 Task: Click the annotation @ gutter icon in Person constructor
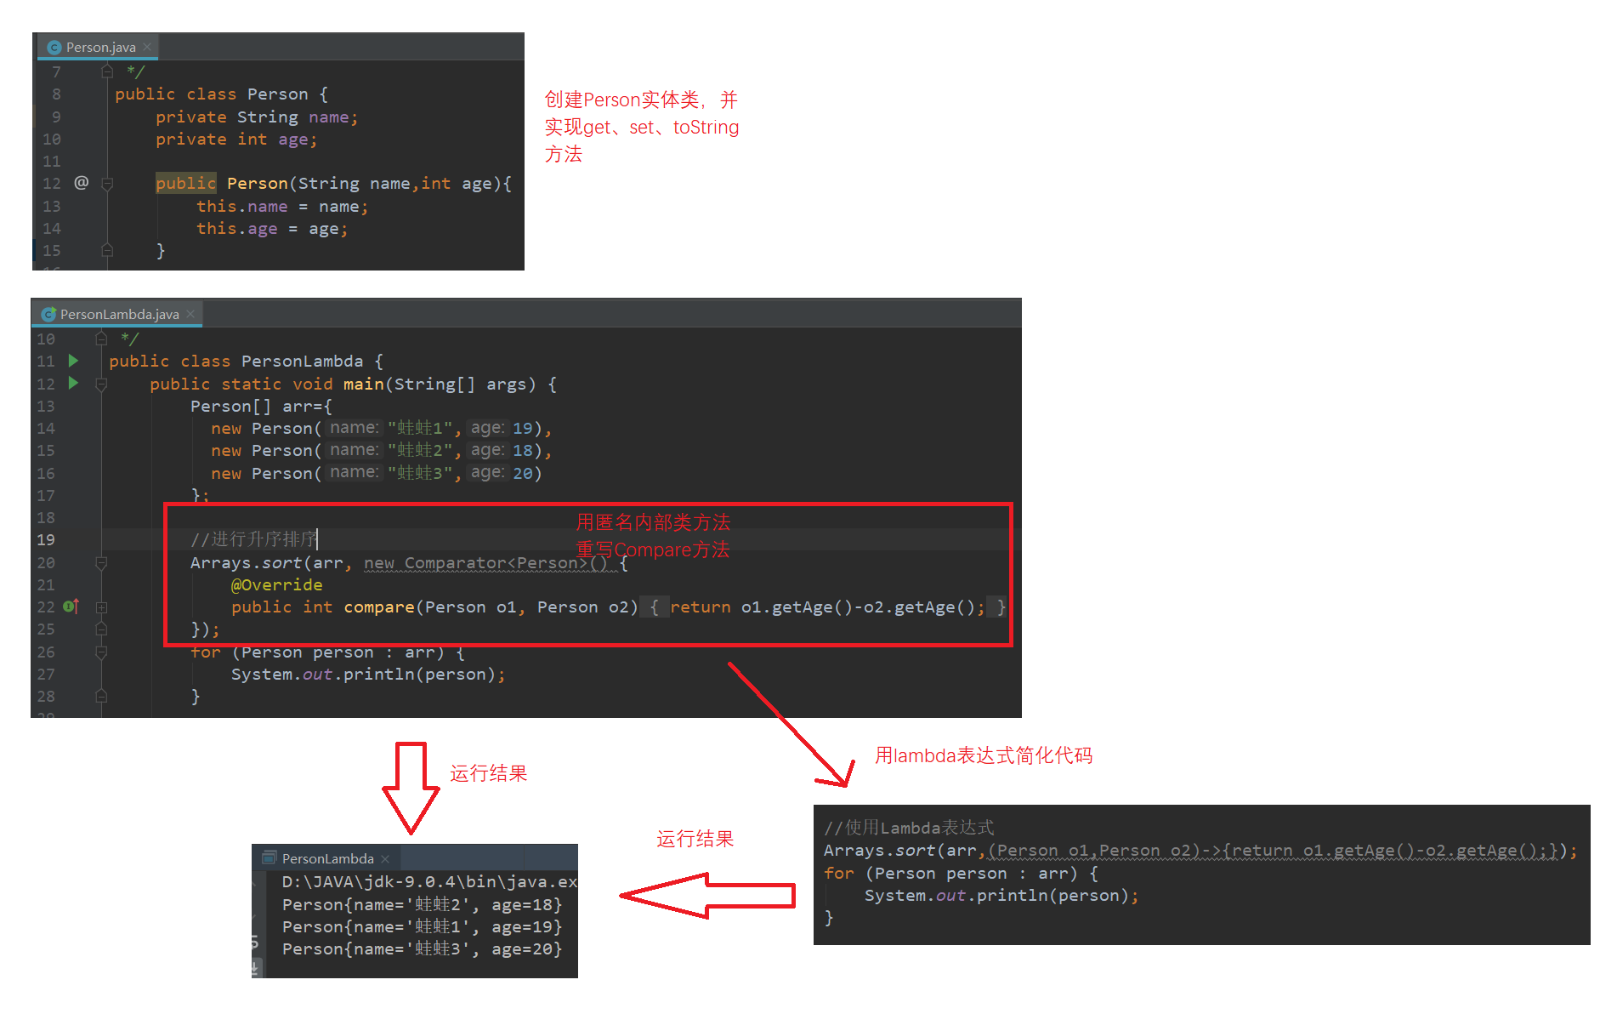pos(82,183)
